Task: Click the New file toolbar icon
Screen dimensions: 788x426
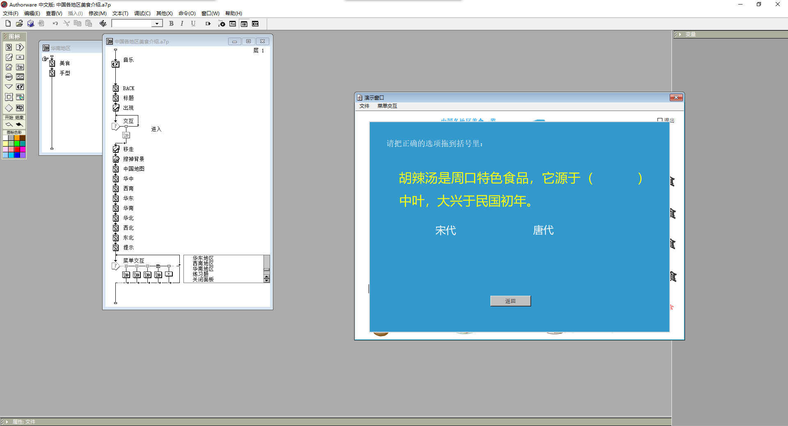Action: click(x=8, y=24)
